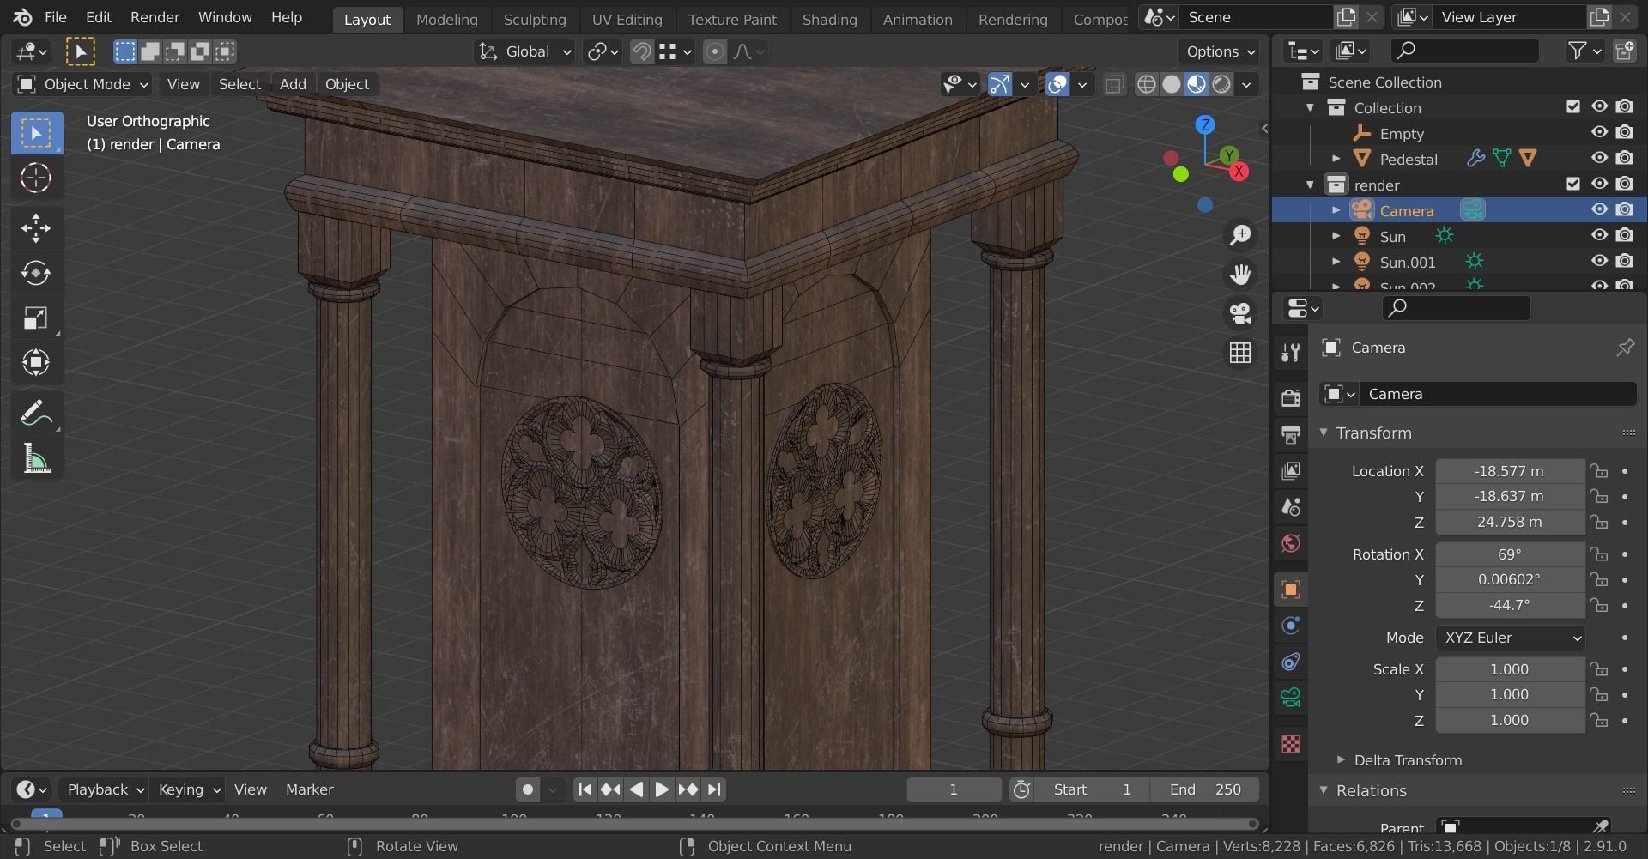Image resolution: width=1648 pixels, height=859 pixels.
Task: Open the Render menu
Action: [x=154, y=17]
